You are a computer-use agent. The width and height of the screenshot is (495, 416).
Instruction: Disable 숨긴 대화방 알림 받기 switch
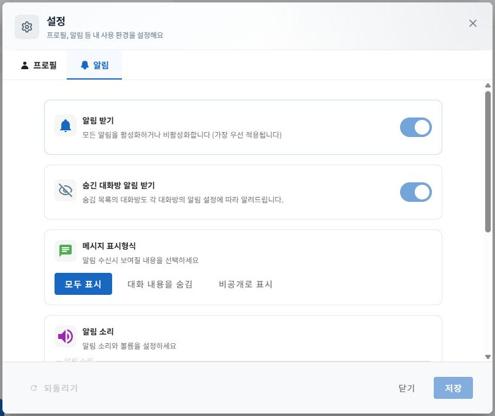[416, 192]
